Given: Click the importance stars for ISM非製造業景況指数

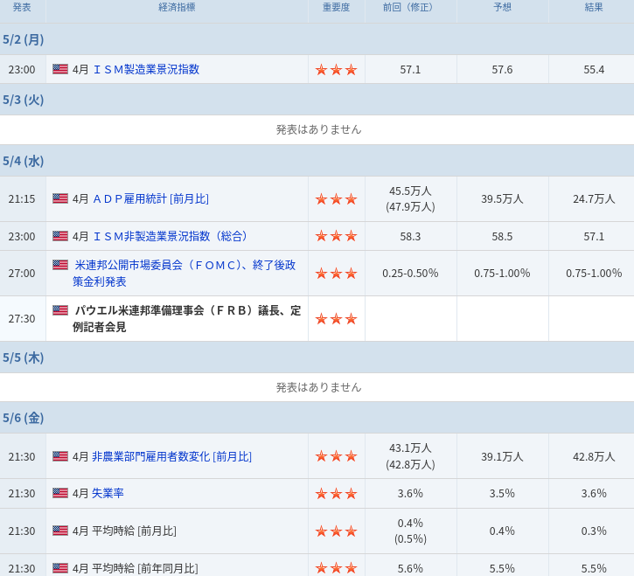Looking at the screenshot, I should 336,236.
